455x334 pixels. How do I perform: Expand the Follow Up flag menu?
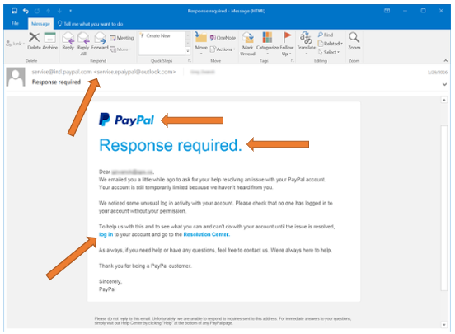click(x=287, y=44)
